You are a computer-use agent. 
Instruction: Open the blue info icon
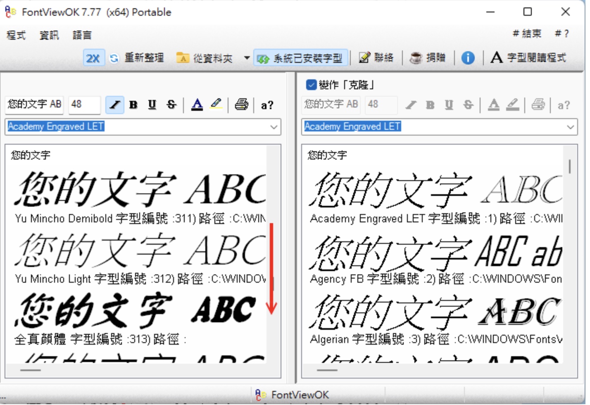pos(468,58)
